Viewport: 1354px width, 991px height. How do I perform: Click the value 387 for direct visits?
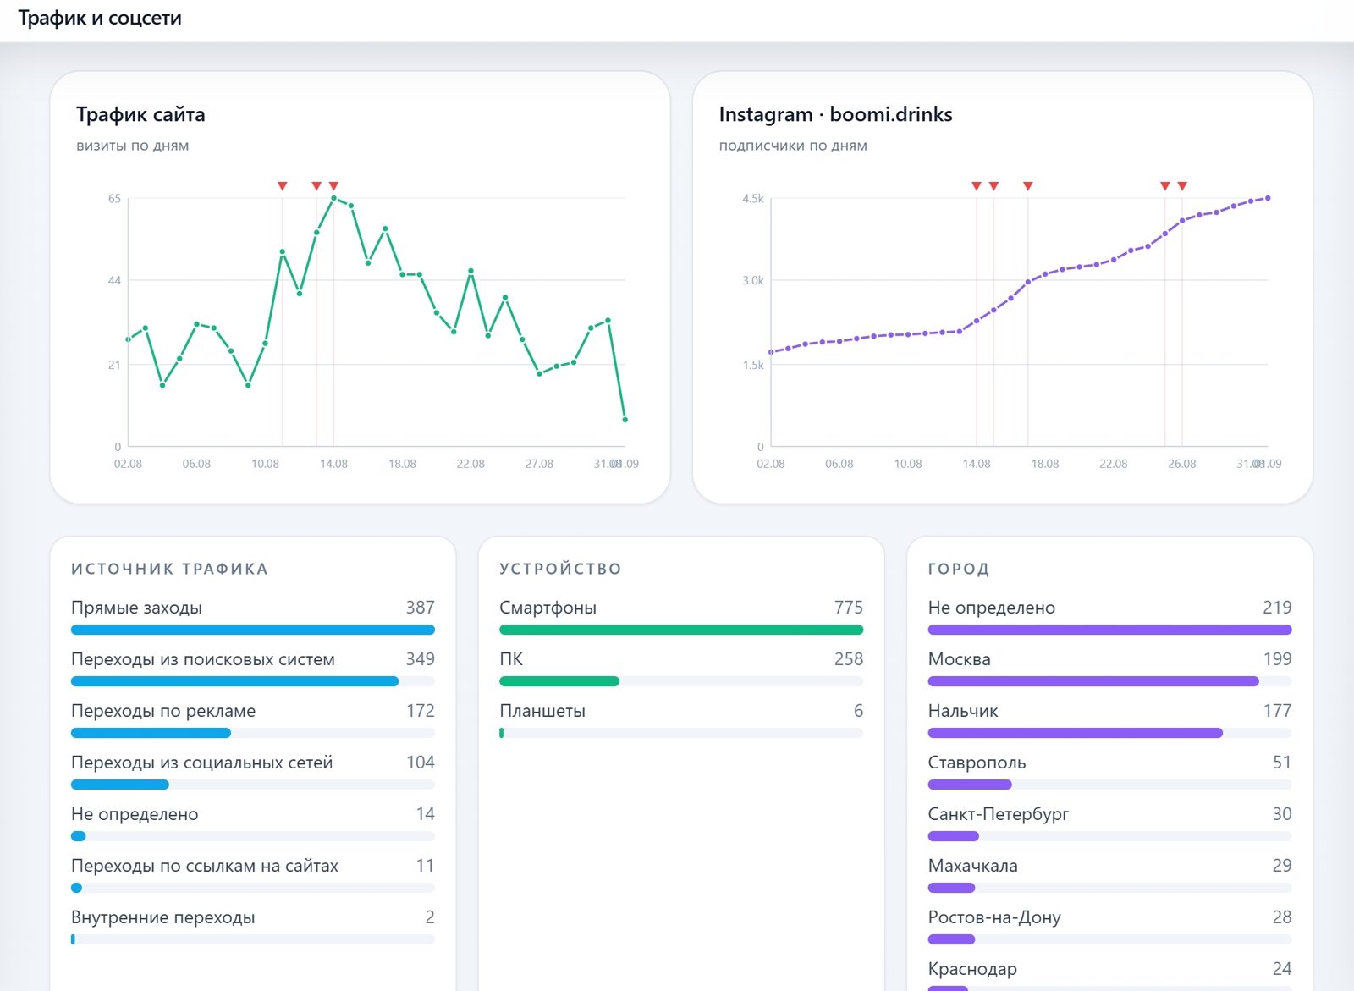pyautogui.click(x=420, y=608)
